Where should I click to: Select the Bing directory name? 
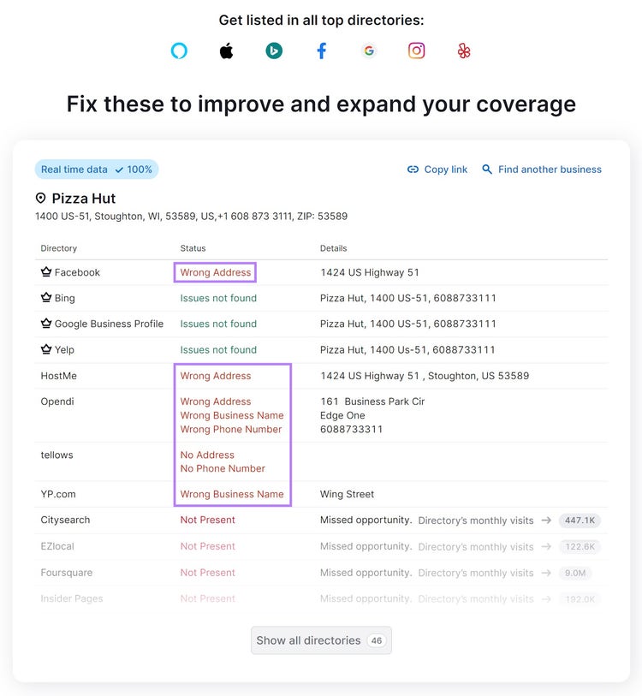coord(65,298)
